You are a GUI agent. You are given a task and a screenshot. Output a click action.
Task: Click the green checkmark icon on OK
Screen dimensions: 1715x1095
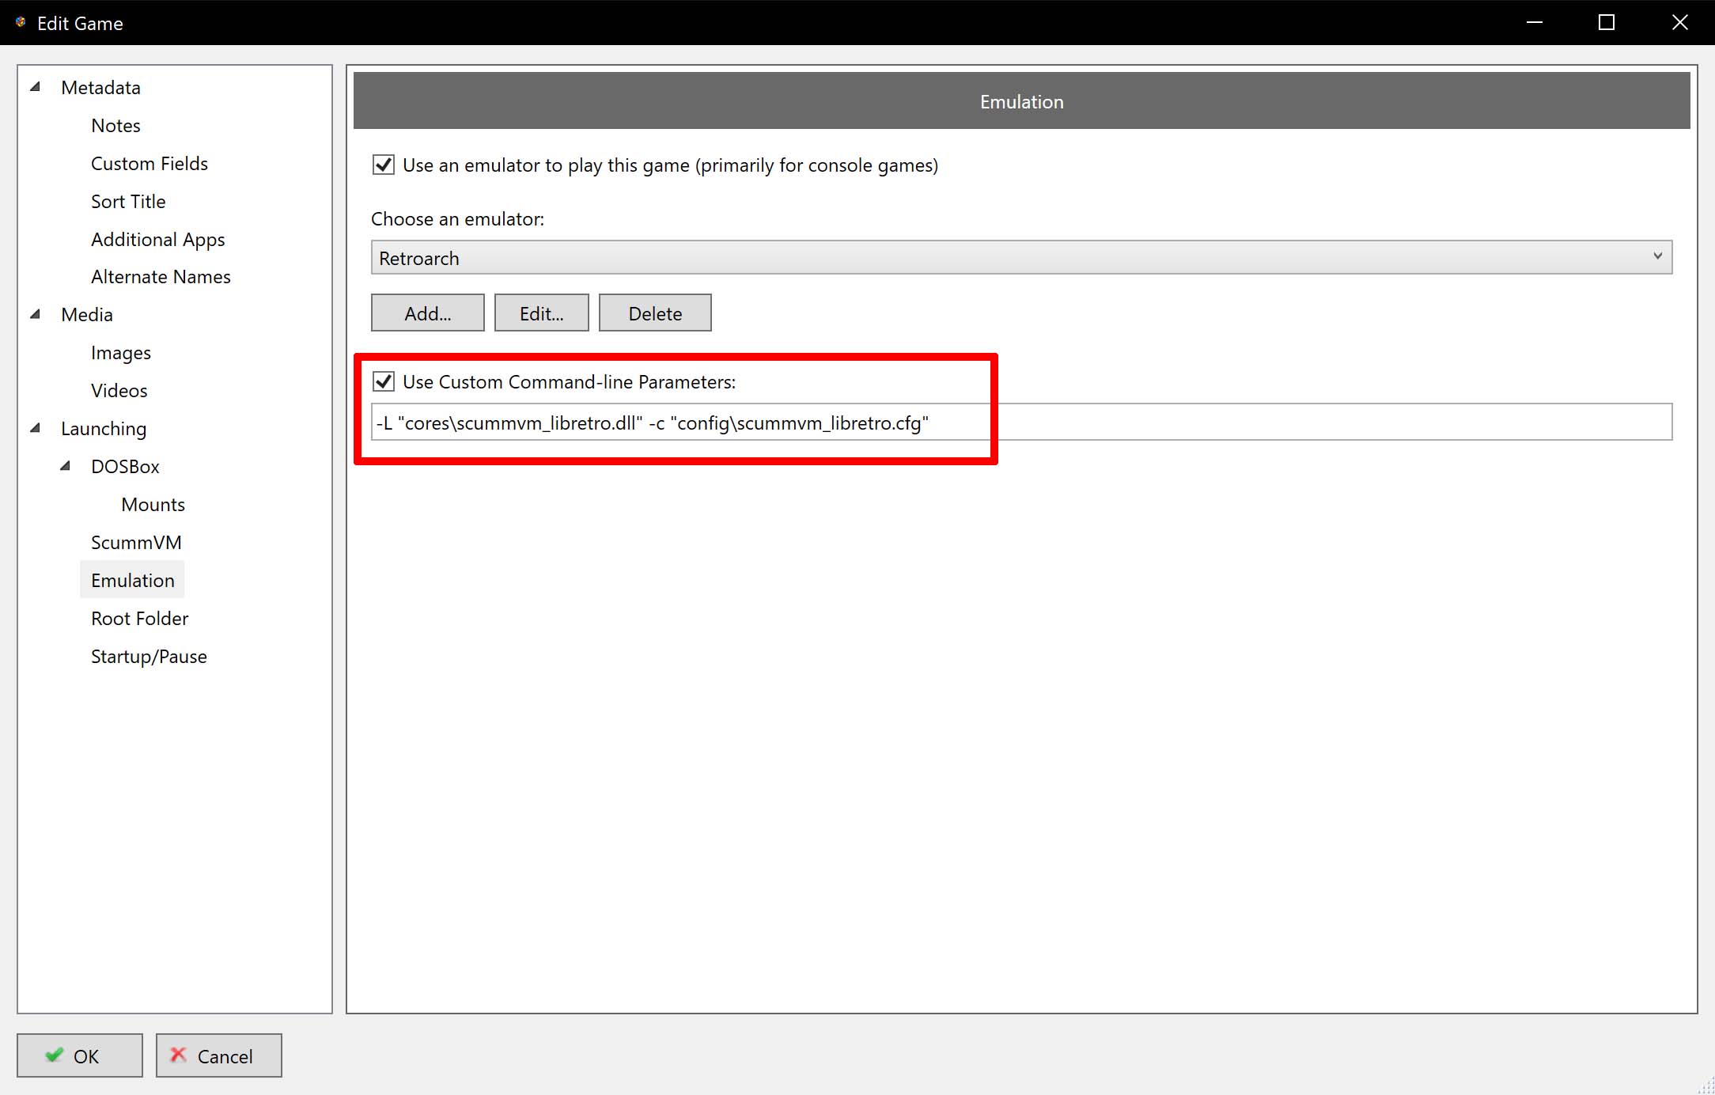[54, 1055]
